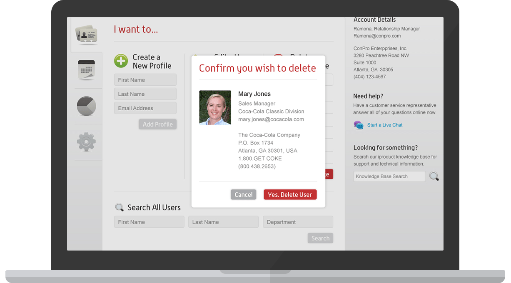
Task: Click the Add Profile button
Action: coord(158,124)
